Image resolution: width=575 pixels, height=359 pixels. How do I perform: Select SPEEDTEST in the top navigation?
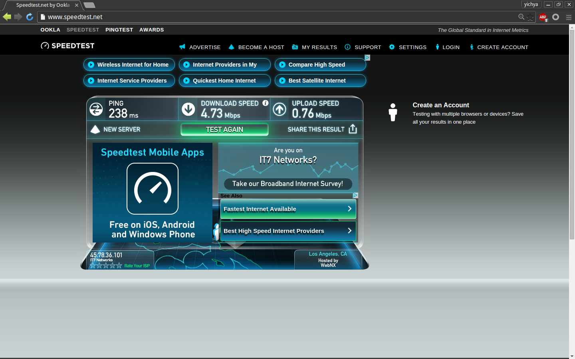[83, 30]
